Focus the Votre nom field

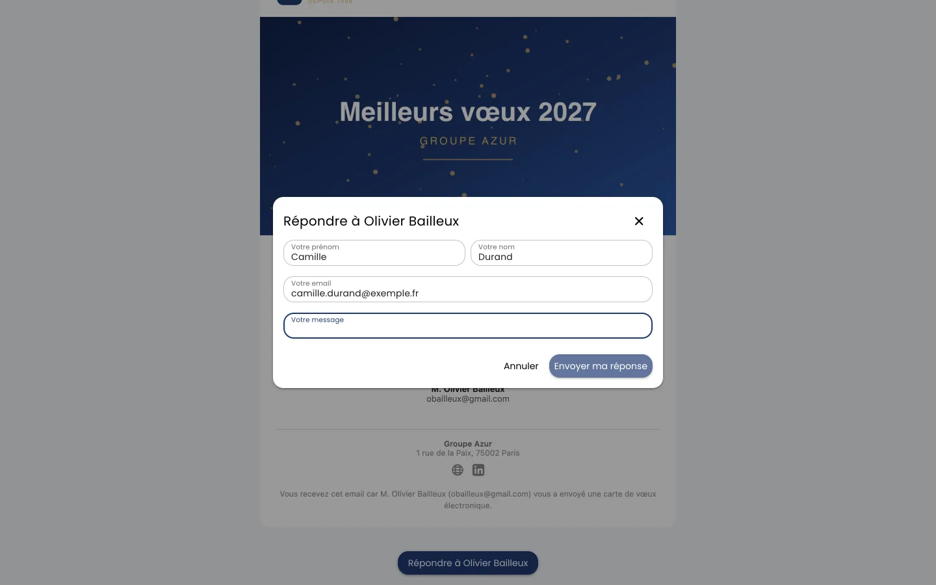562,253
